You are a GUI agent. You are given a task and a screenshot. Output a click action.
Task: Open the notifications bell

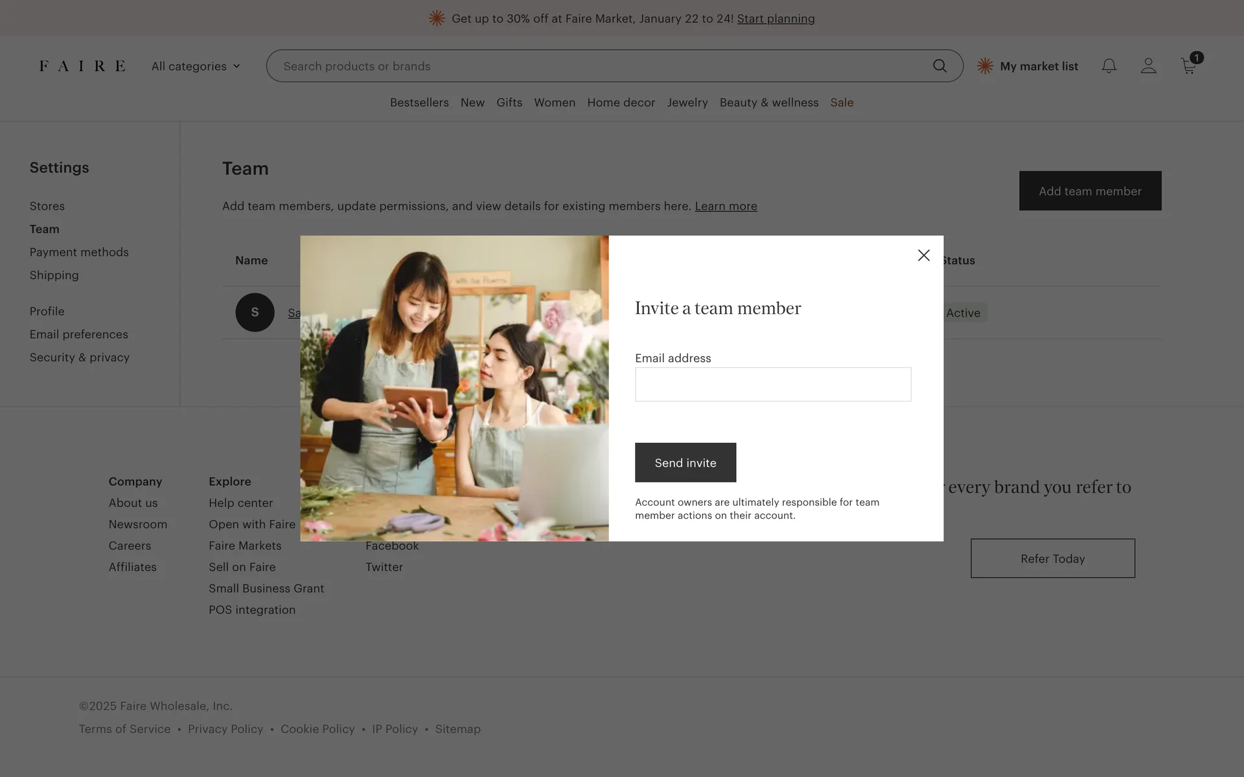click(x=1109, y=66)
